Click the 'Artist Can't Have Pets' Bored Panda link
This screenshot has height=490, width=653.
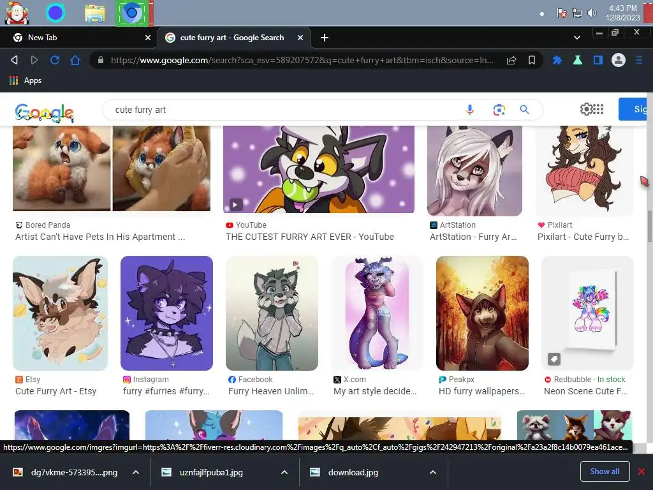(x=100, y=237)
